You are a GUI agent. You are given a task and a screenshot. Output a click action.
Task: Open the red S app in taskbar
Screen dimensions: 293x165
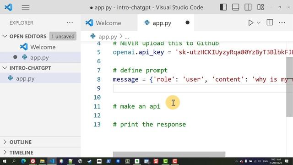point(156,161)
